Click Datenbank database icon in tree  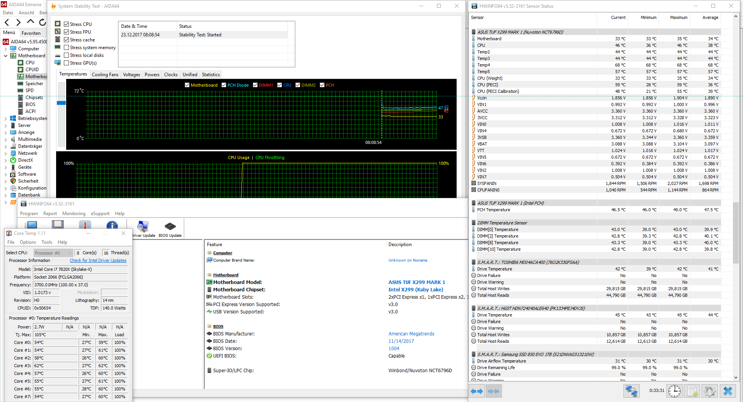13,195
